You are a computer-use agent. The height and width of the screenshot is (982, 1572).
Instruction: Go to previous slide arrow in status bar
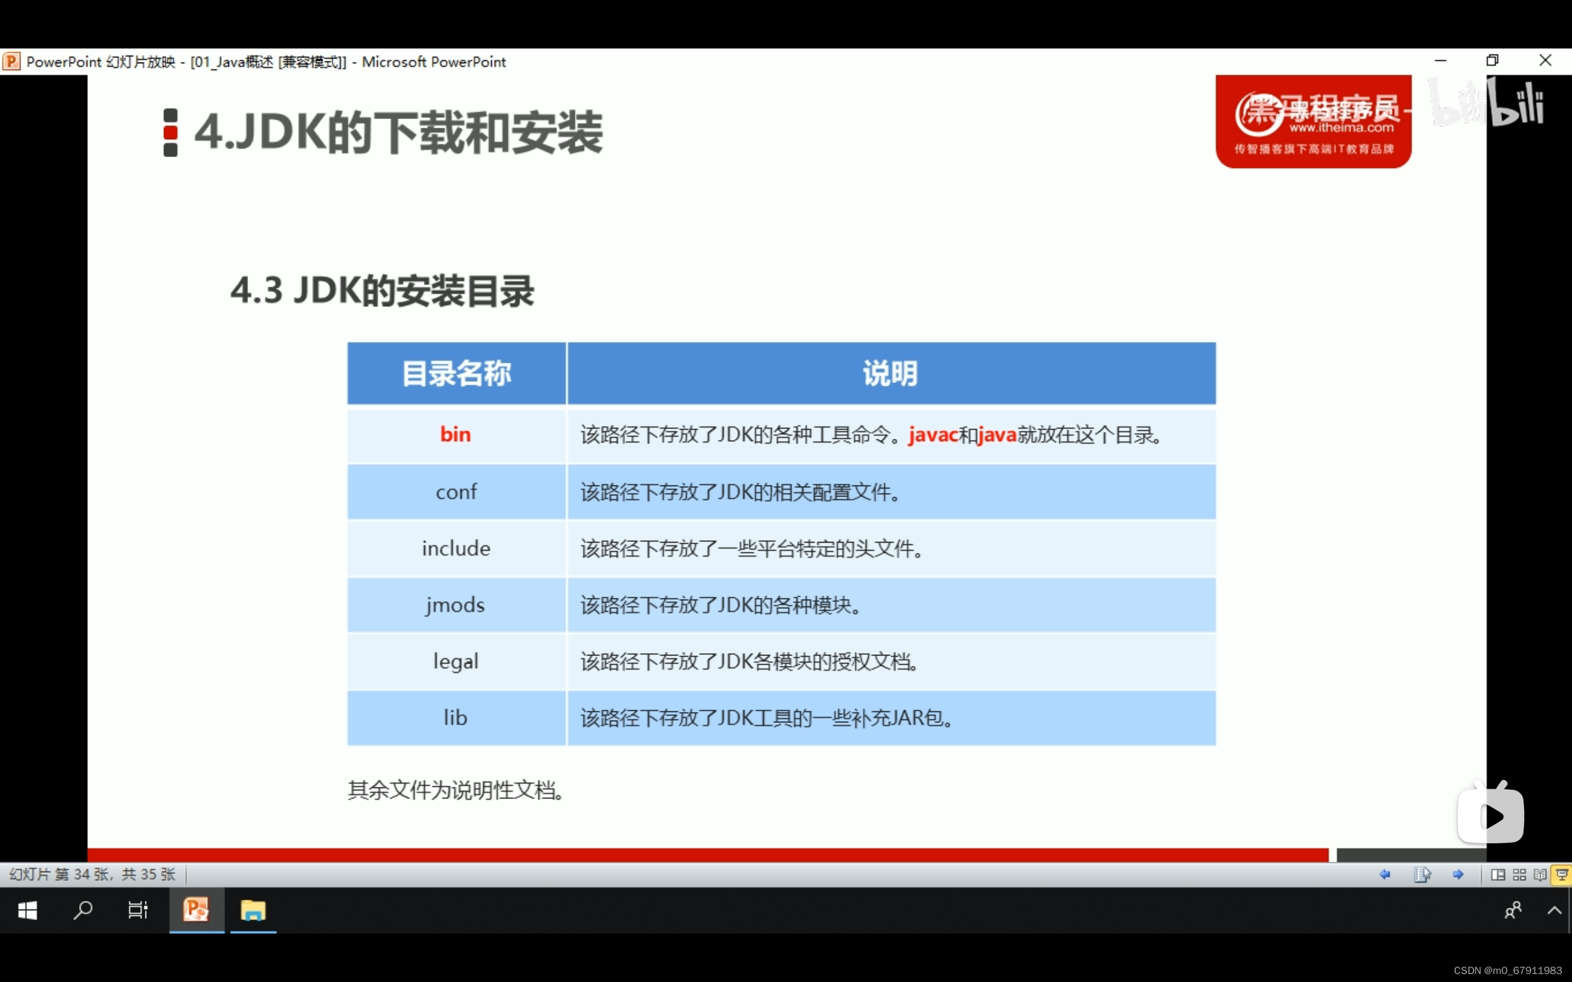tap(1385, 875)
